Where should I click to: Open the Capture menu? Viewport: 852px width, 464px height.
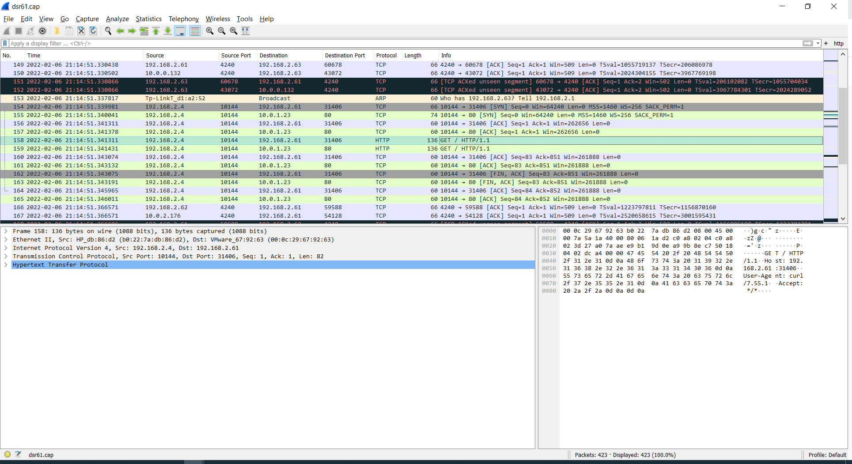click(x=87, y=19)
